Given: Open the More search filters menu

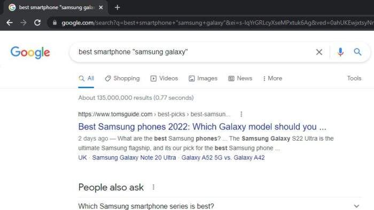Looking at the screenshot, I should (x=272, y=78).
